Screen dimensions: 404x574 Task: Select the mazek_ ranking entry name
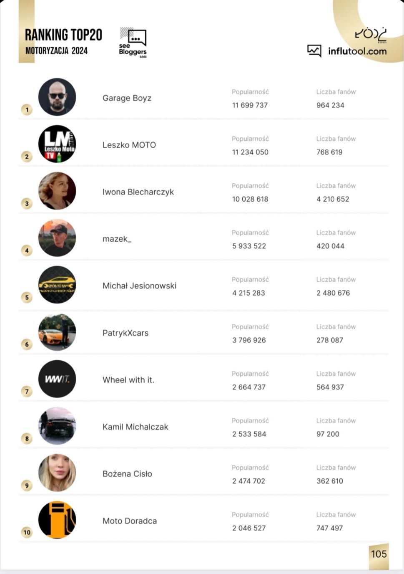[117, 239]
